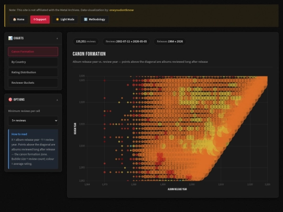
Task: Click the 2,010 x-axis tick label
Action: 221,184
